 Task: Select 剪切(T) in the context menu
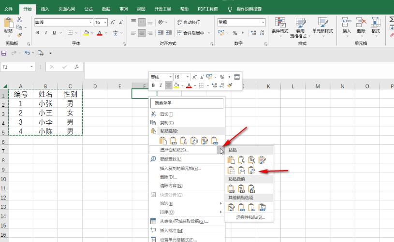tap(187, 114)
